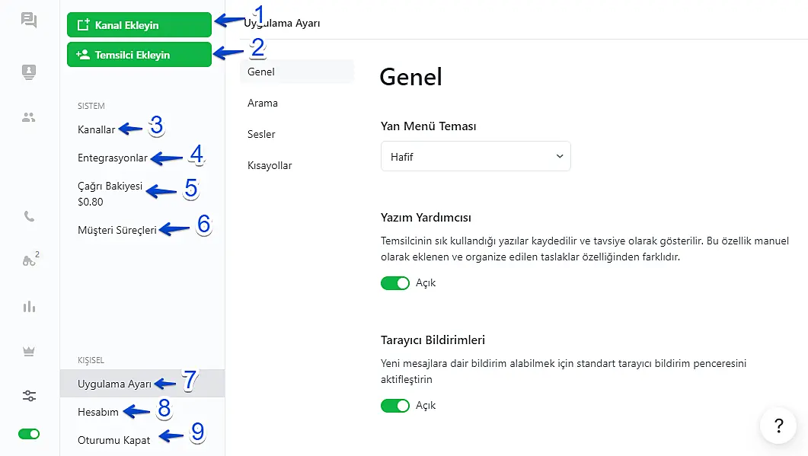
Task: Open the Yan Menü Teması dropdown
Action: coord(475,157)
